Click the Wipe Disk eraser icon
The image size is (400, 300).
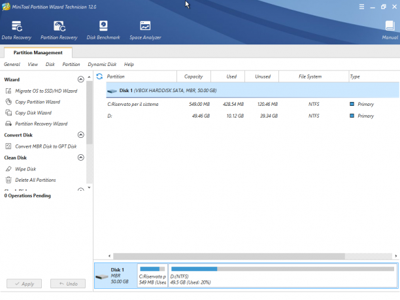[8, 169]
